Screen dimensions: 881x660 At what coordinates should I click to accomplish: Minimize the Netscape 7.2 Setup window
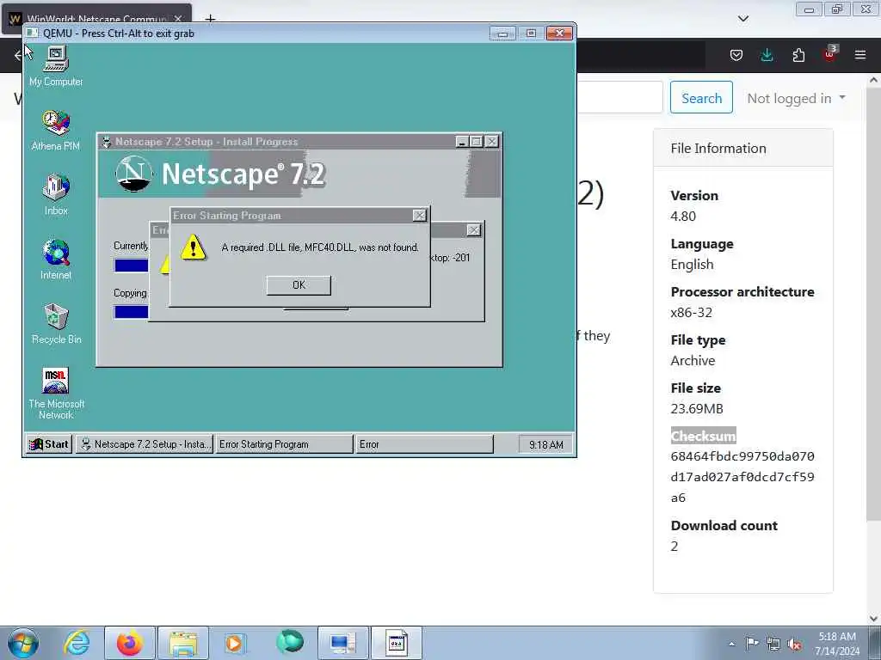462,142
